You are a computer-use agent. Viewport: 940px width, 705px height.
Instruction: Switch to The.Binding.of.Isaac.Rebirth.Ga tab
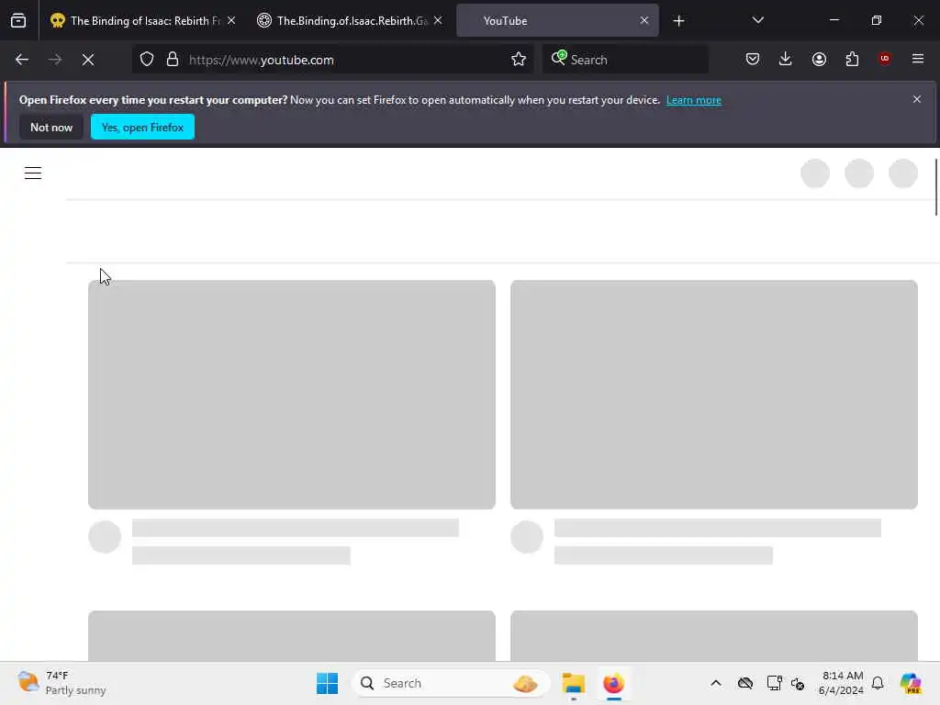coord(350,20)
